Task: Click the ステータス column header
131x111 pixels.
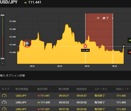Action: (101, 89)
